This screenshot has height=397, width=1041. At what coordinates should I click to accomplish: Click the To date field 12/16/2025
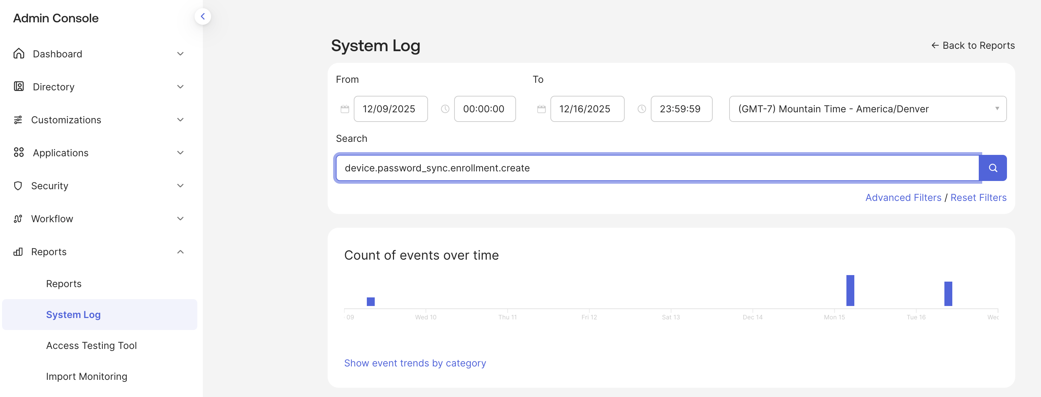(587, 109)
